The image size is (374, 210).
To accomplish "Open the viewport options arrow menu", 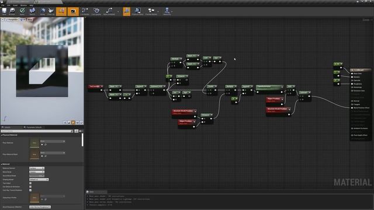I will tap(2, 20).
